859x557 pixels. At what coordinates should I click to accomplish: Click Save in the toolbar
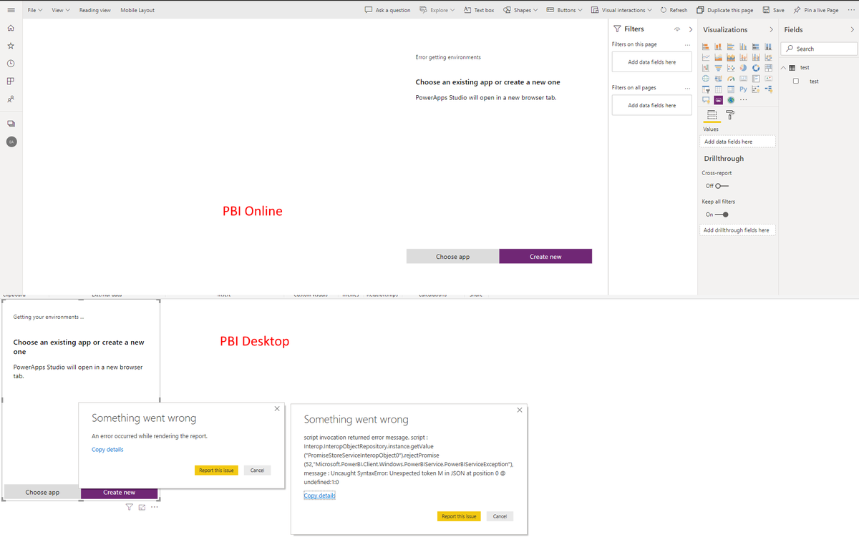pos(773,10)
